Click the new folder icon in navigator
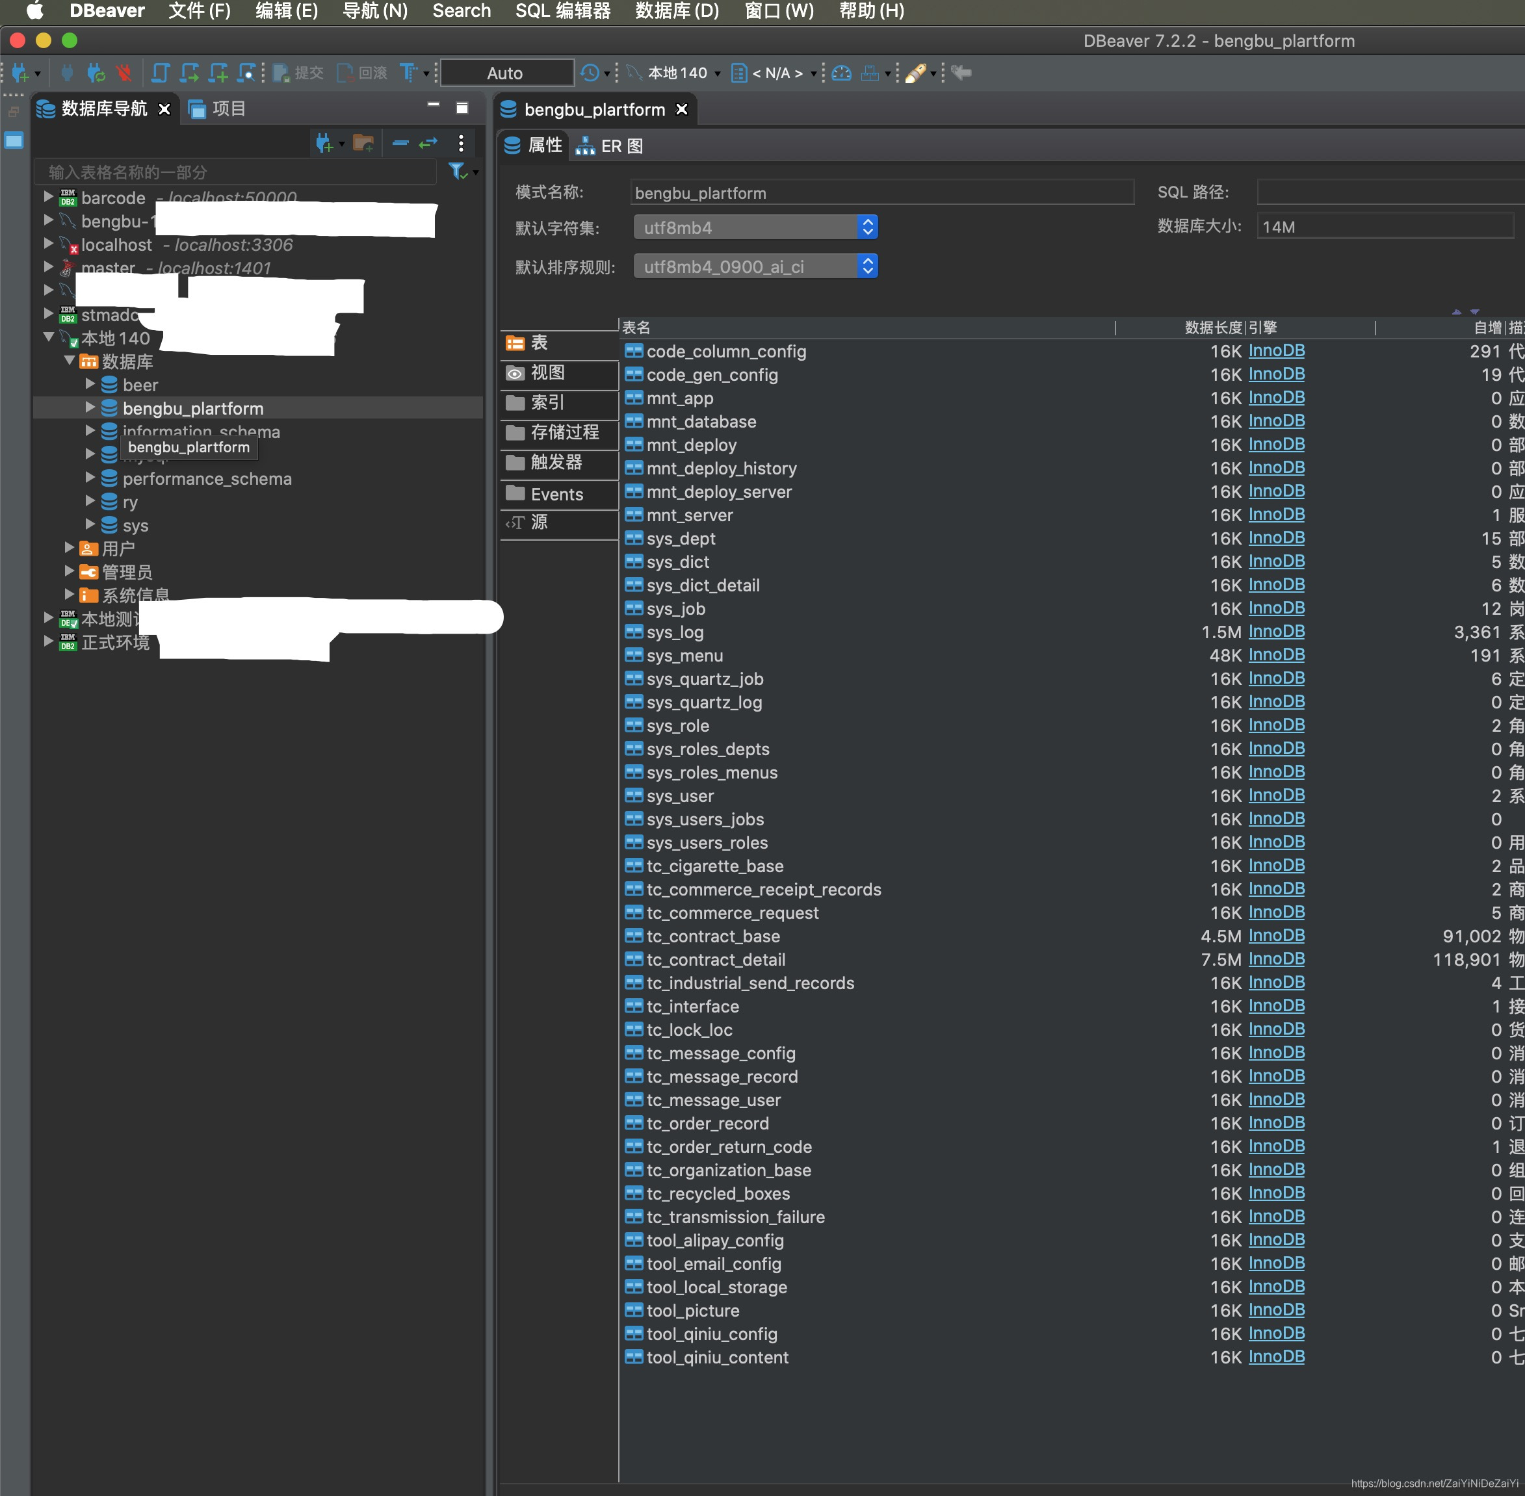 click(362, 143)
